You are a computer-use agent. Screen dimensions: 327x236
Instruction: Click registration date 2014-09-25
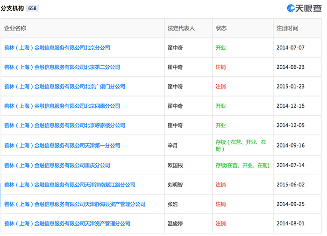tap(291, 205)
